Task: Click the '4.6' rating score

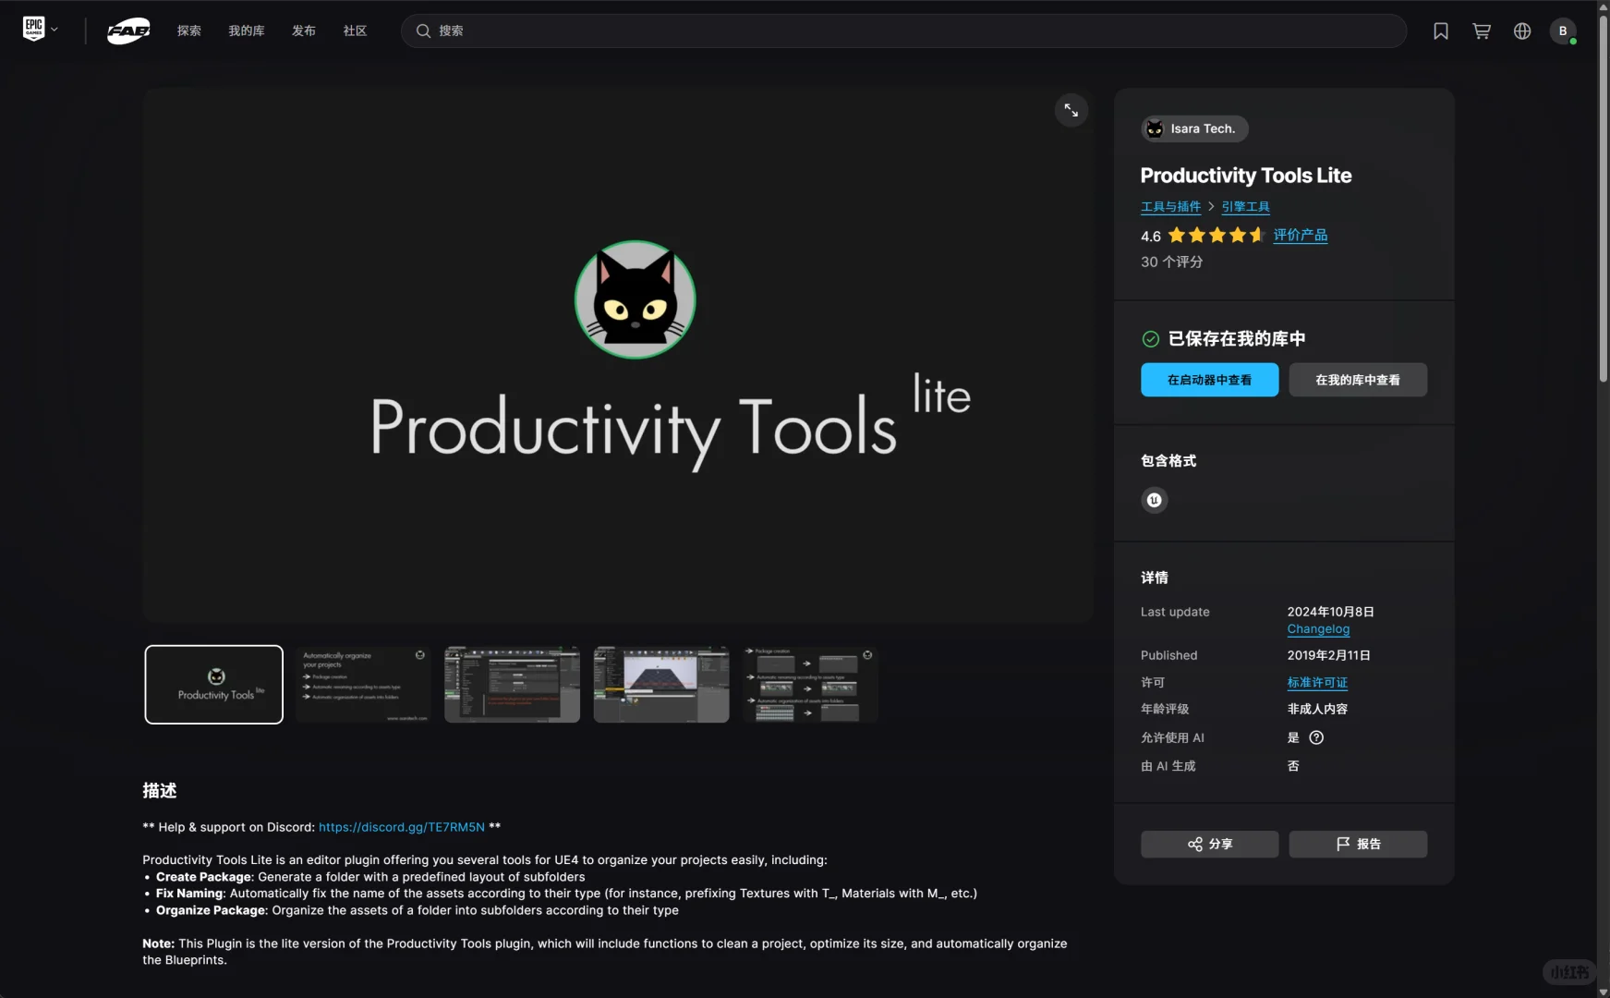Action: (1151, 237)
